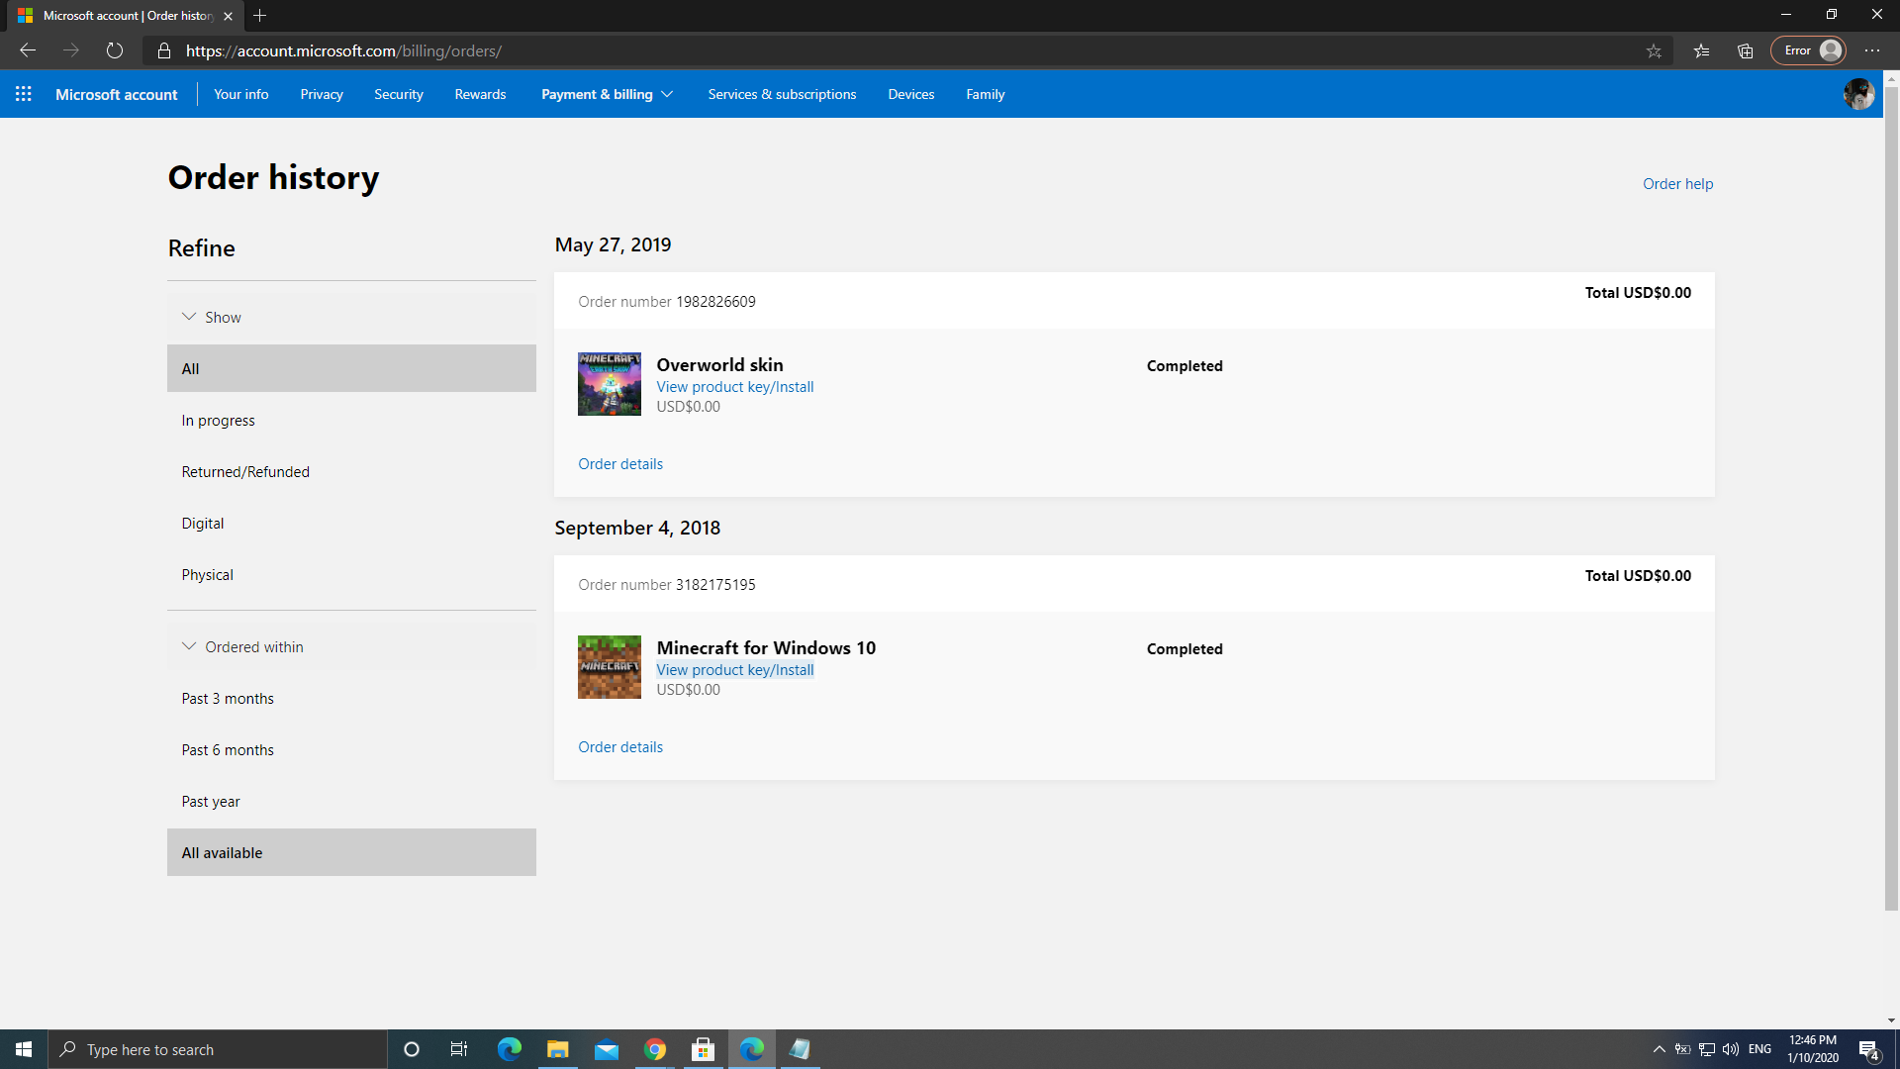The image size is (1900, 1069).
Task: Refresh the page with the reload icon
Action: pyautogui.click(x=115, y=50)
